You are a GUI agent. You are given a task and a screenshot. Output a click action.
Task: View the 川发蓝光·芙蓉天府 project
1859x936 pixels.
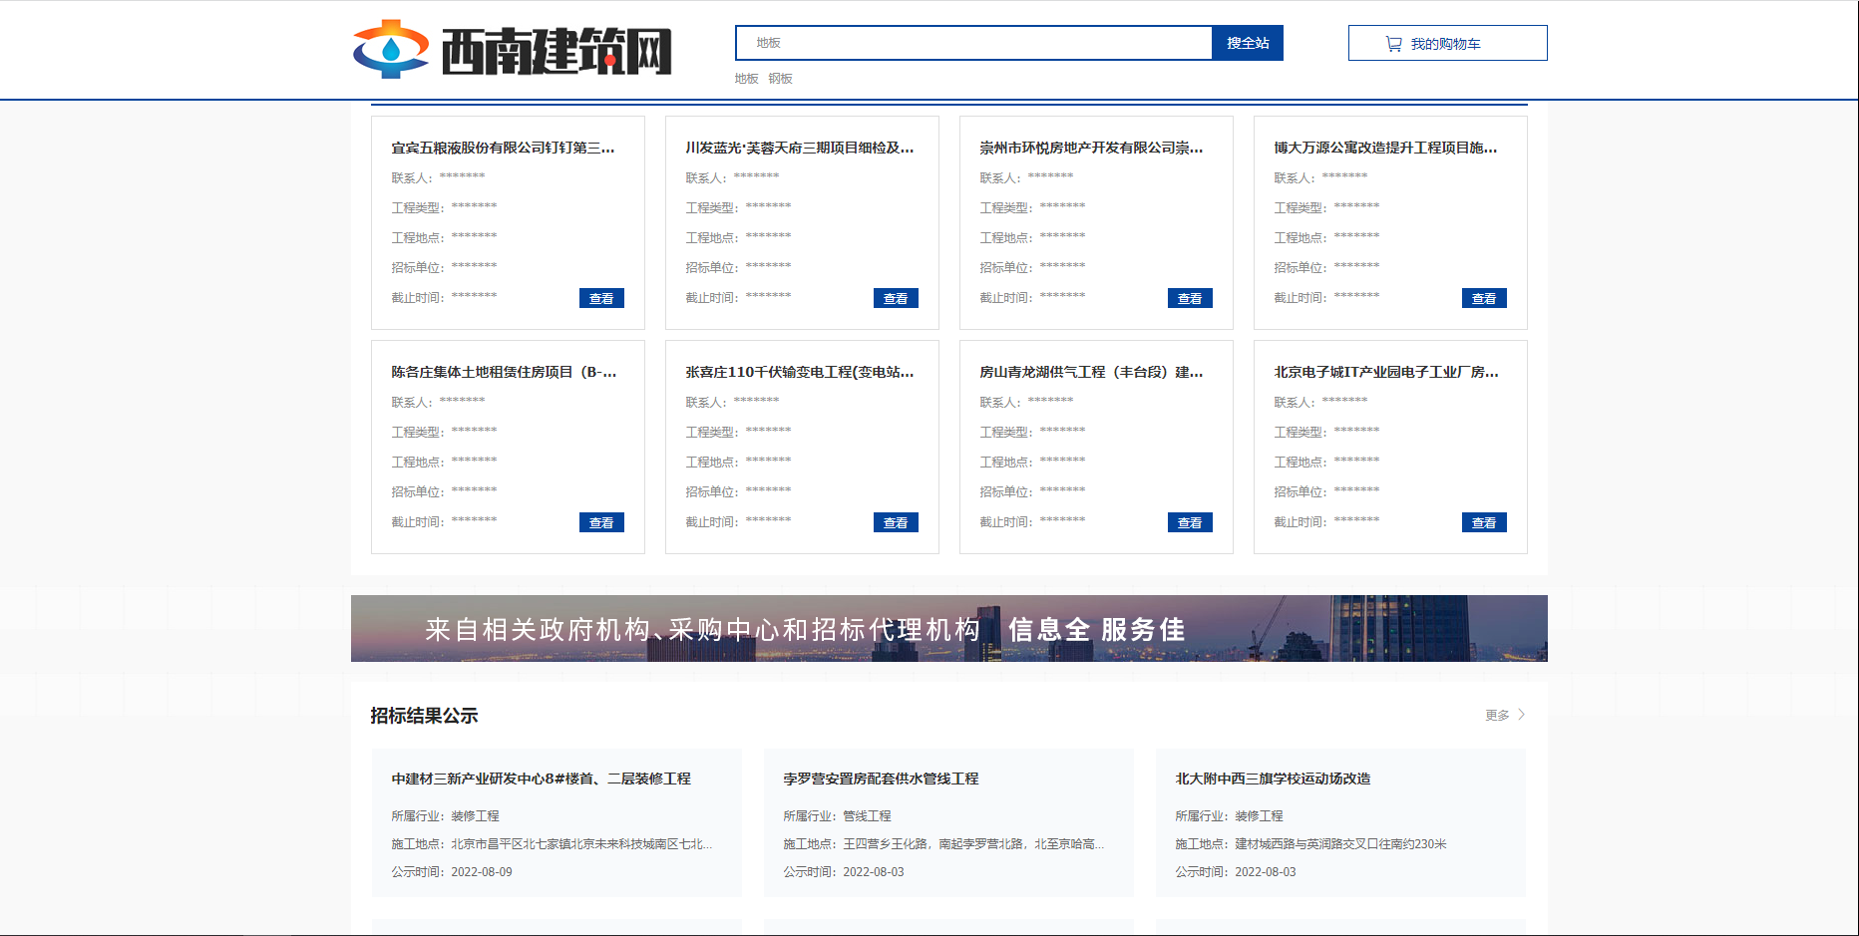[896, 298]
